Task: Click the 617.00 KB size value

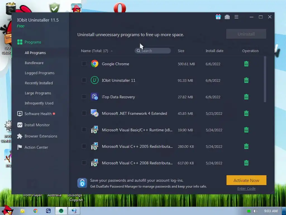Action: (186, 163)
